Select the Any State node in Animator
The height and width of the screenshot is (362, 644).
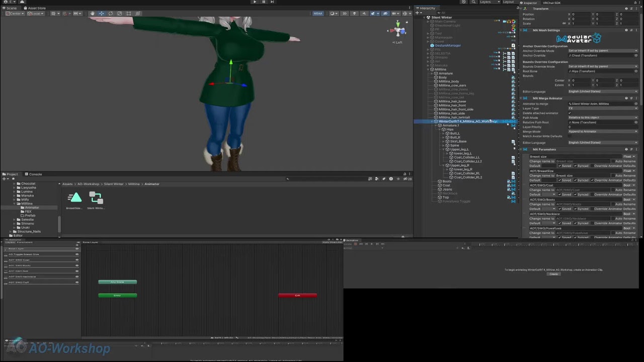pyautogui.click(x=117, y=282)
